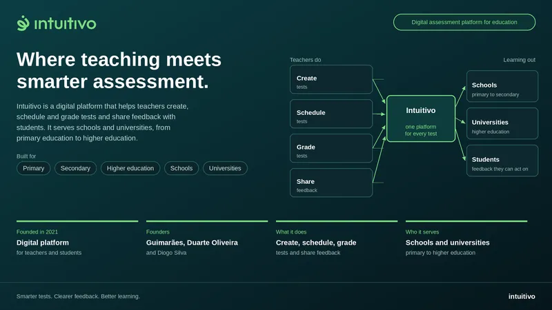Click the Students feedback card
The image size is (552, 310).
[502, 161]
